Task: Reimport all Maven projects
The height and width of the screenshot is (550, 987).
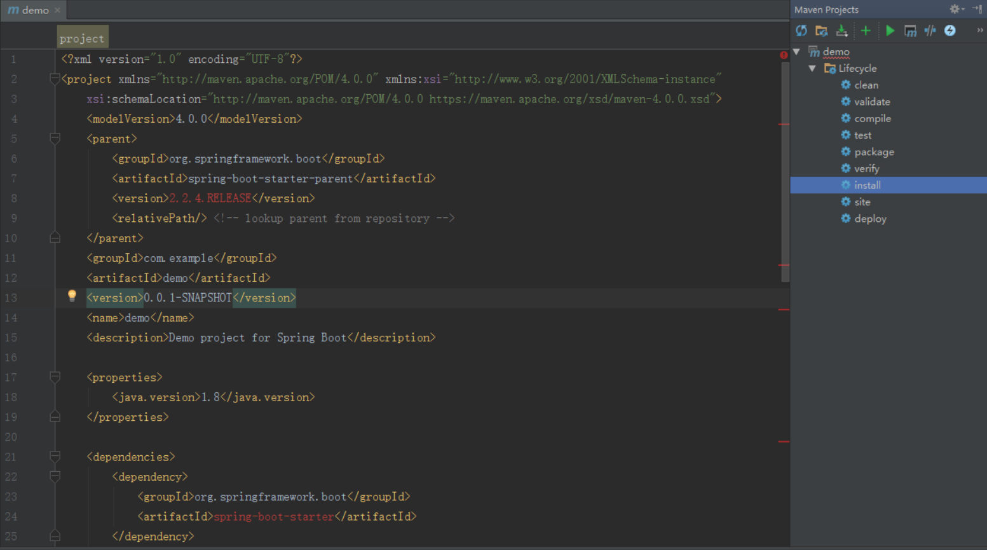Action: click(x=802, y=31)
